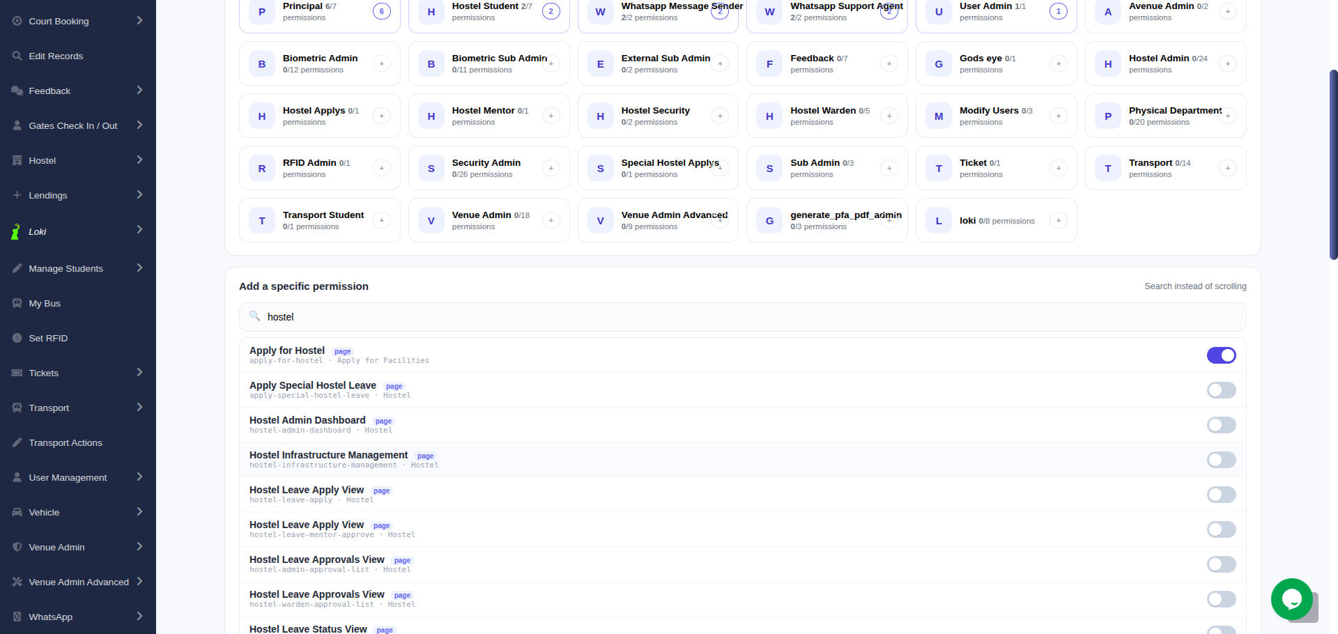Click the Venue Admin shield icon

point(17,547)
